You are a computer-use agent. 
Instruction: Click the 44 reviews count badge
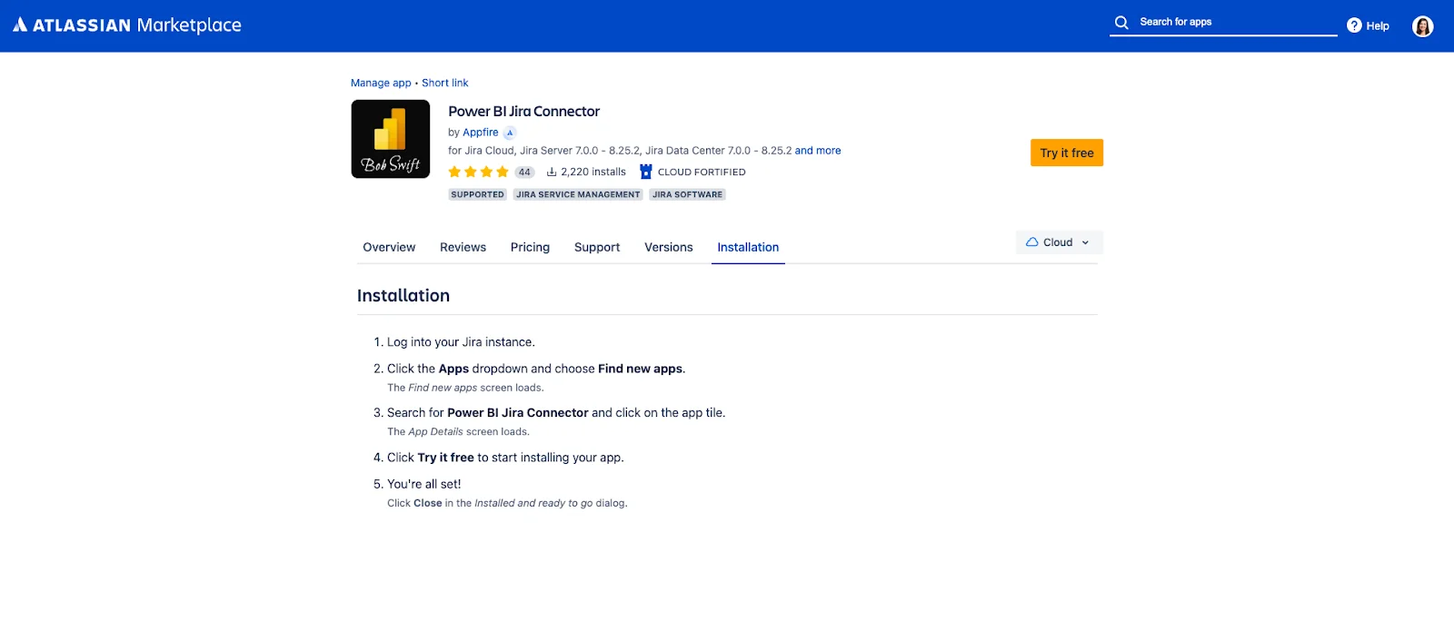coord(524,172)
